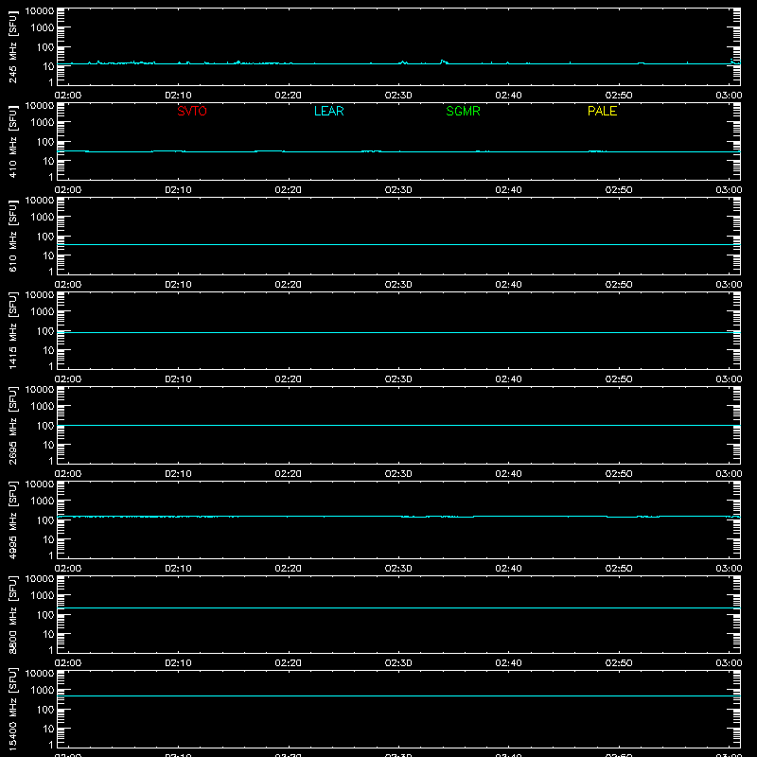Select the 2695 MHz [SFU] axis title
The height and width of the screenshot is (757, 757).
[12, 425]
